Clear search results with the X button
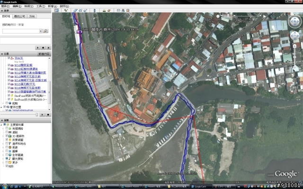Viewport: 303px width, 189px height. point(48,48)
